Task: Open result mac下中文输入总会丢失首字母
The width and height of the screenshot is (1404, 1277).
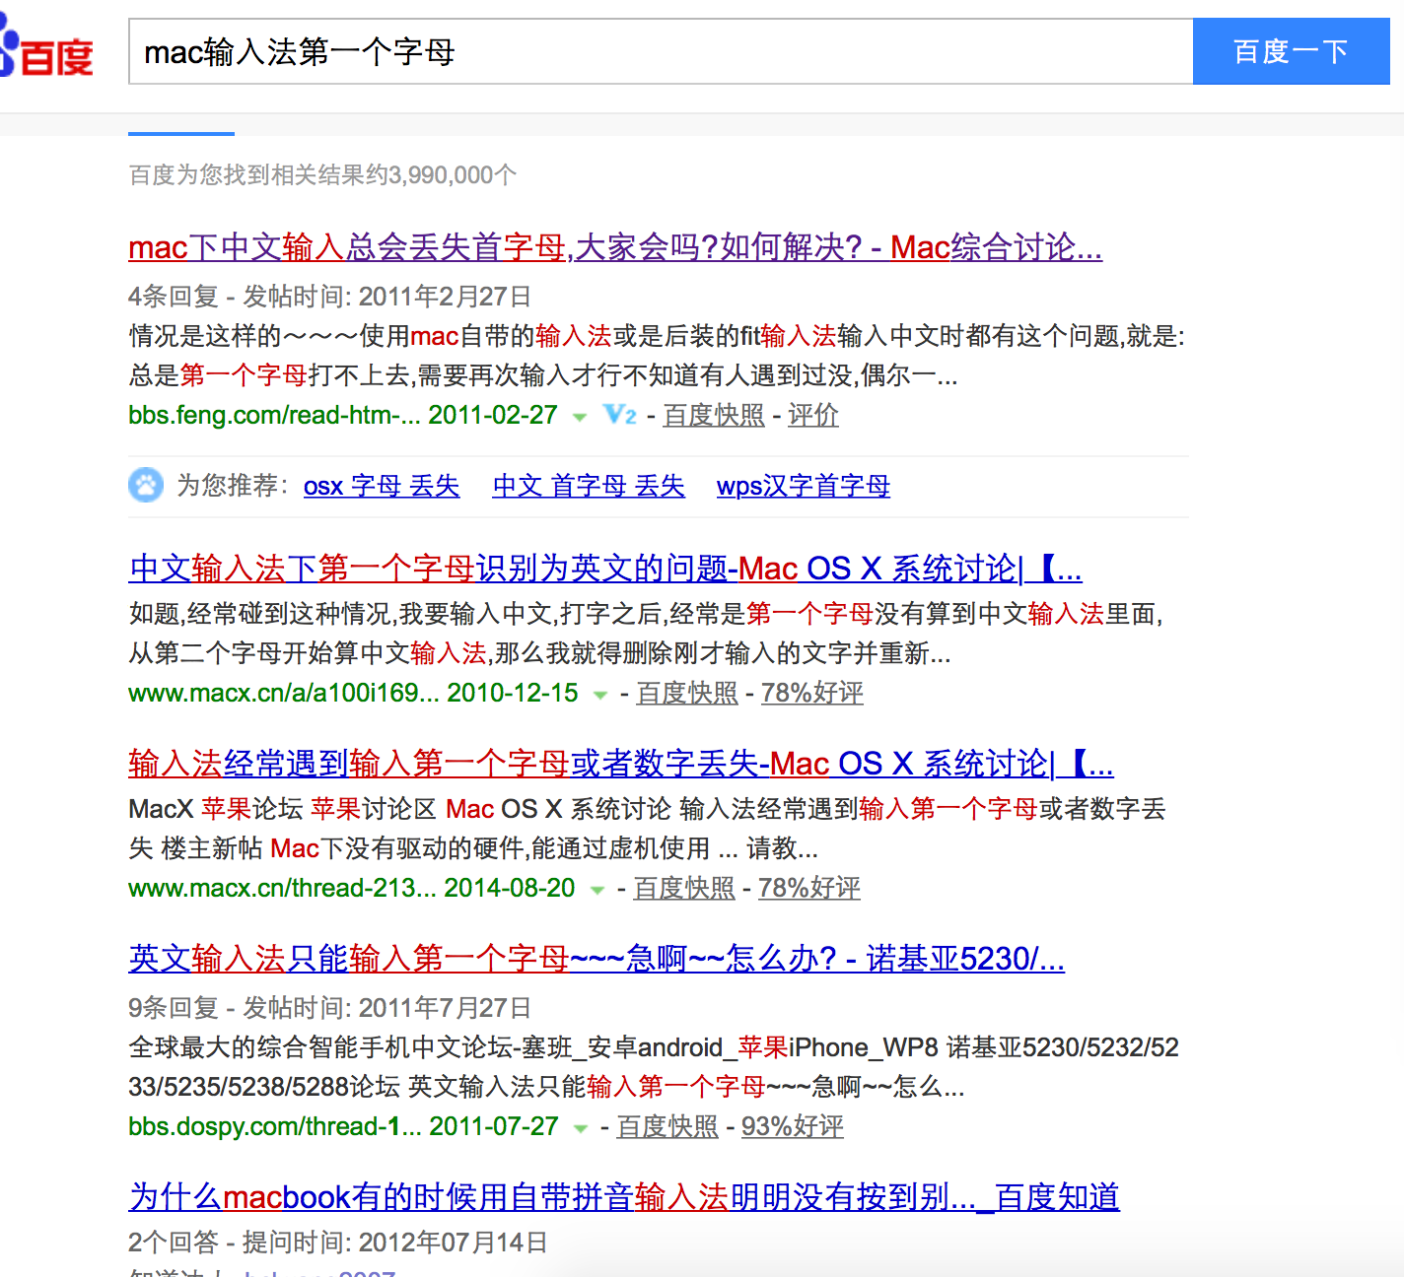Action: (x=614, y=246)
